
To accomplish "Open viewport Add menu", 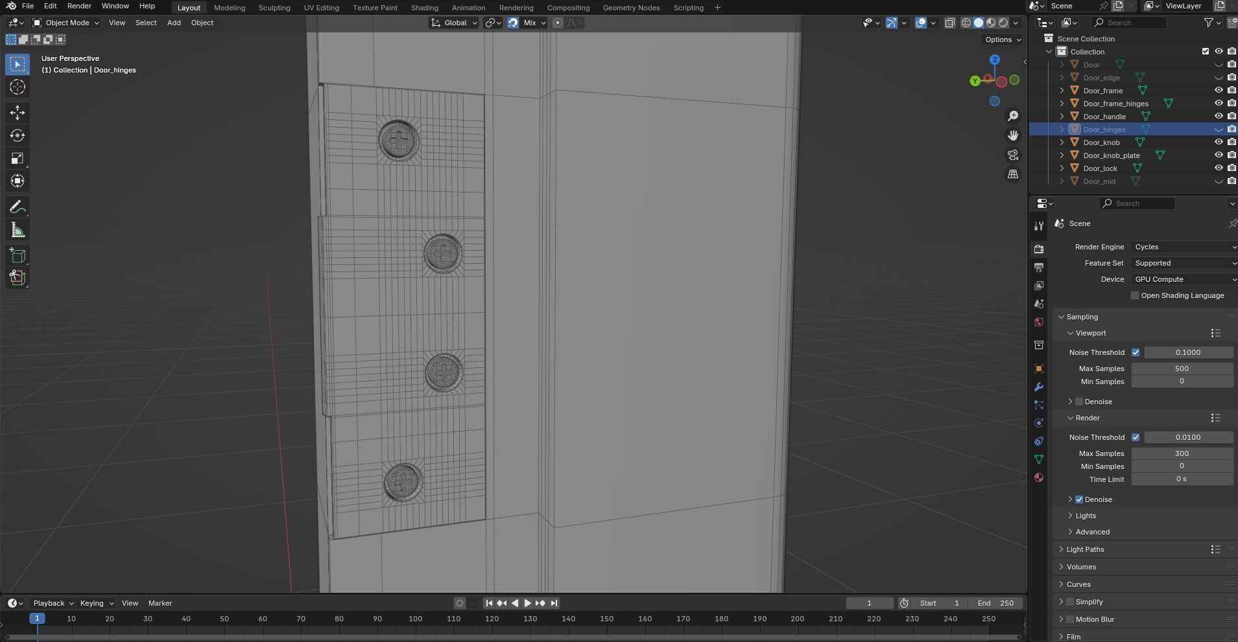I will 174,23.
